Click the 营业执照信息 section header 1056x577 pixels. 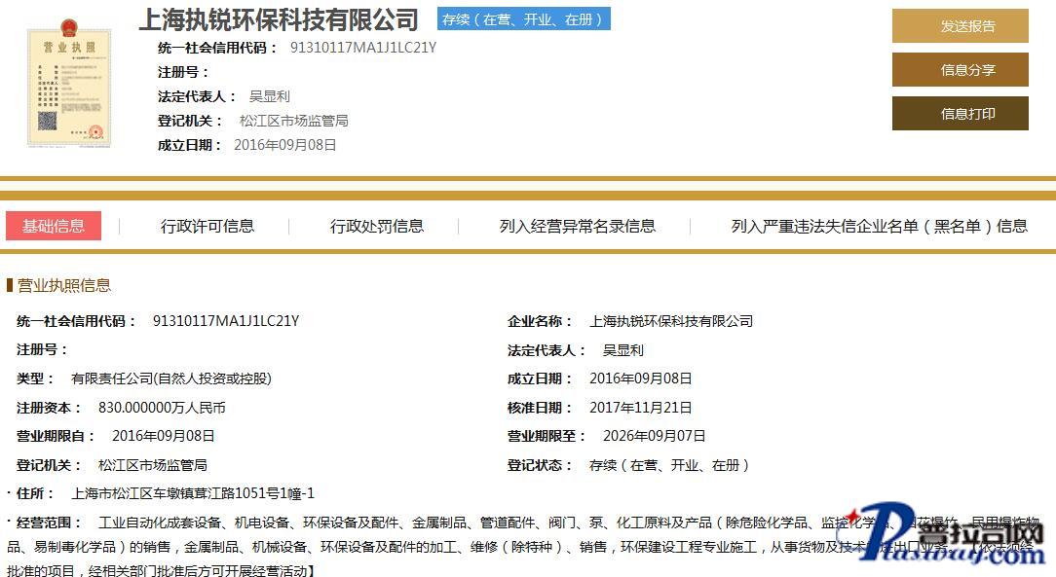[63, 285]
